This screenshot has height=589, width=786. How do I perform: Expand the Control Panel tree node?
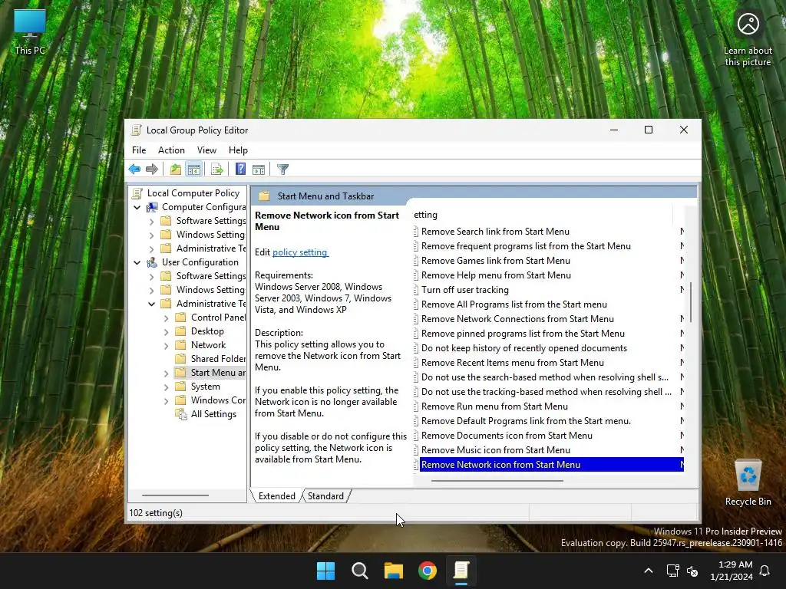click(x=166, y=318)
